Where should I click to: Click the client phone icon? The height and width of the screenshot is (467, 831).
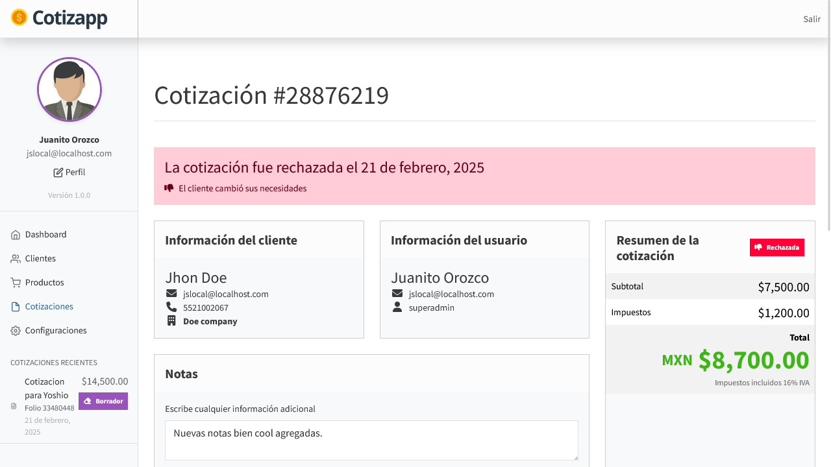point(171,307)
